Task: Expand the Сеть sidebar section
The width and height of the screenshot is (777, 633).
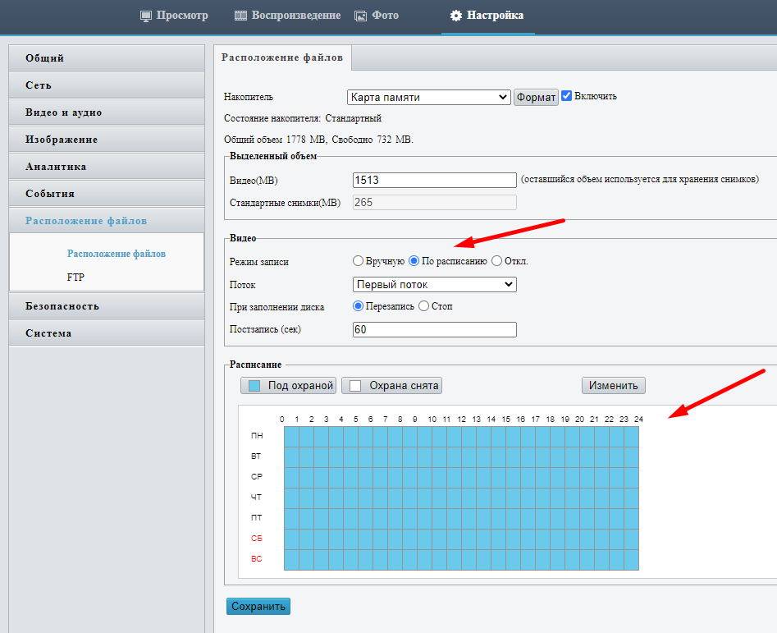Action: click(107, 85)
